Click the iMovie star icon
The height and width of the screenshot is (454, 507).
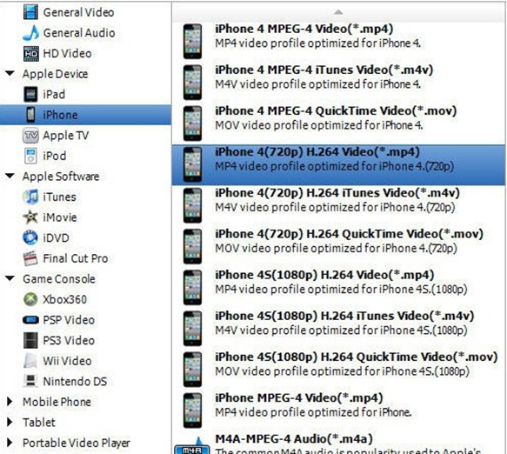coord(30,217)
